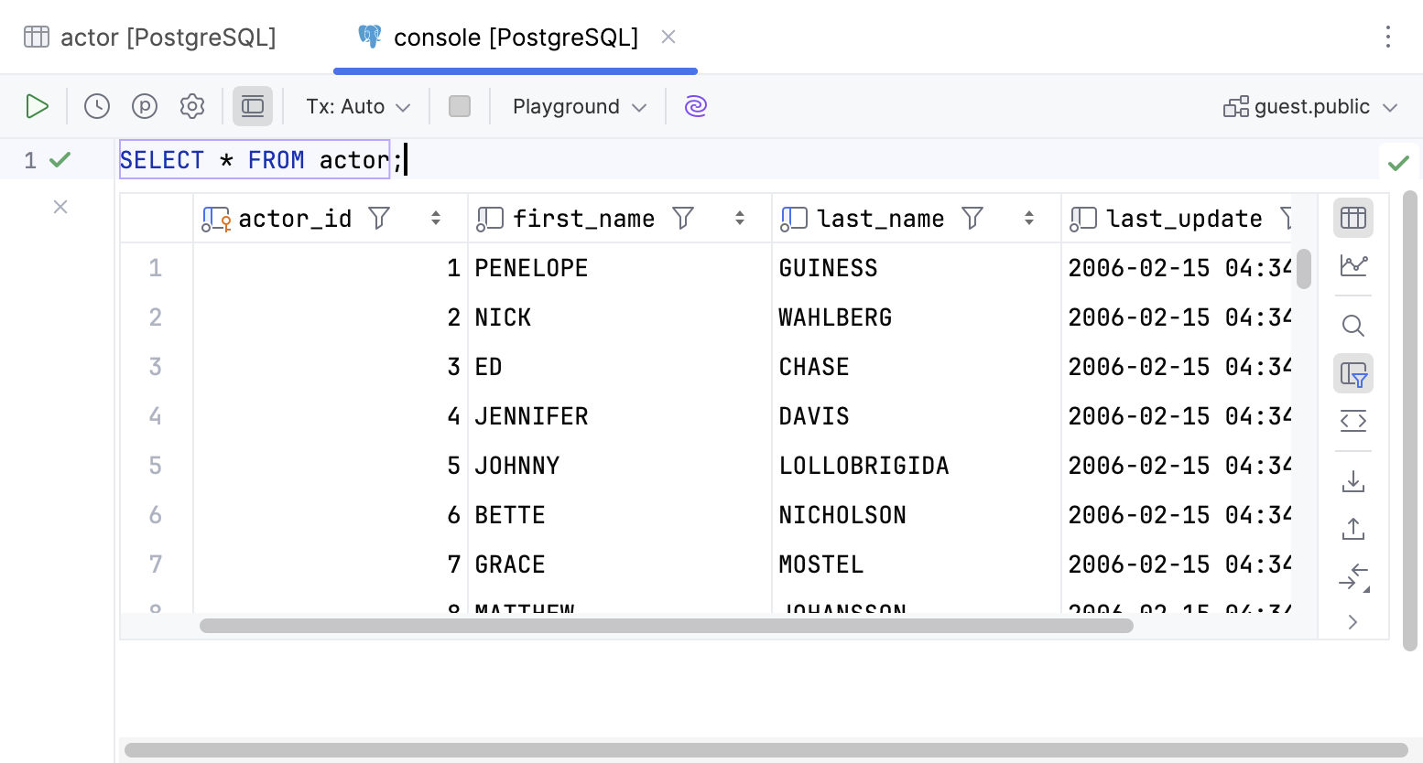The height and width of the screenshot is (763, 1423).
Task: Sort results by the actor_id column
Action: tap(435, 218)
